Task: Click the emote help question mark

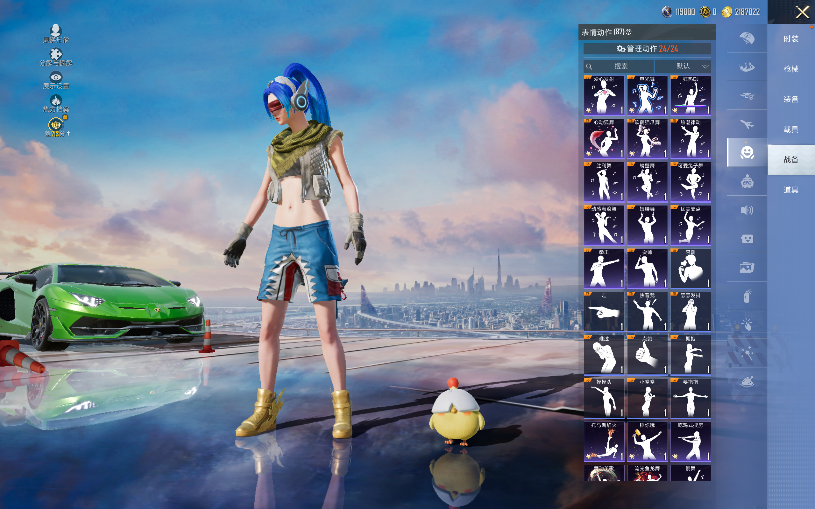Action: (x=628, y=32)
